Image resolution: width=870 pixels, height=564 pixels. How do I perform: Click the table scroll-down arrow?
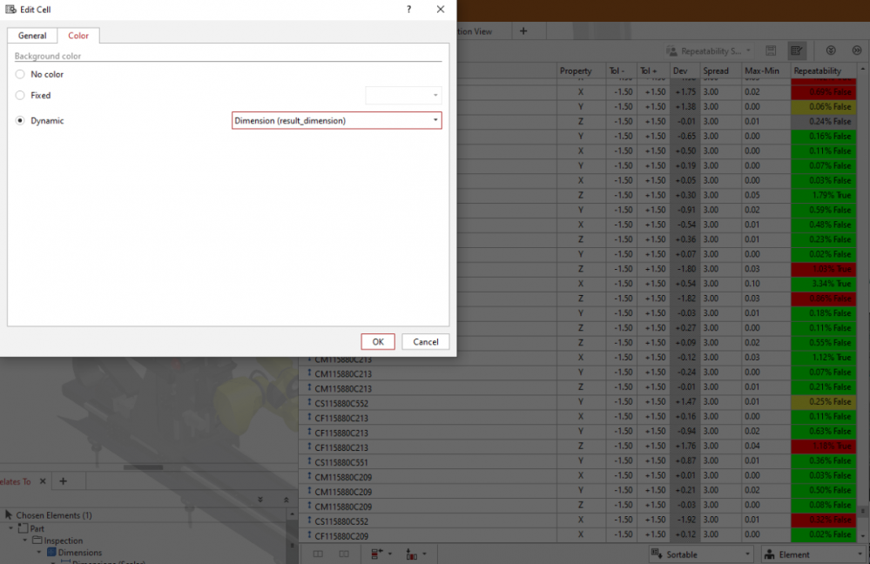click(863, 536)
